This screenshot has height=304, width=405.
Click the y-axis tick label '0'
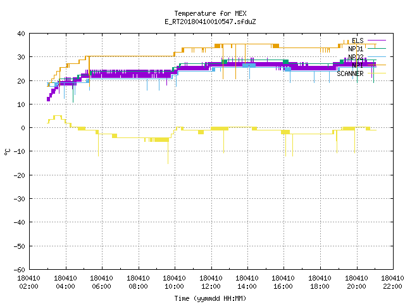pos(23,128)
